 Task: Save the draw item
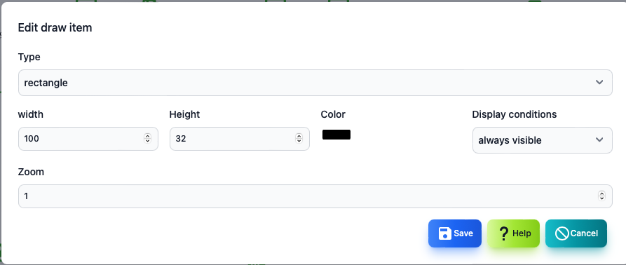click(455, 233)
